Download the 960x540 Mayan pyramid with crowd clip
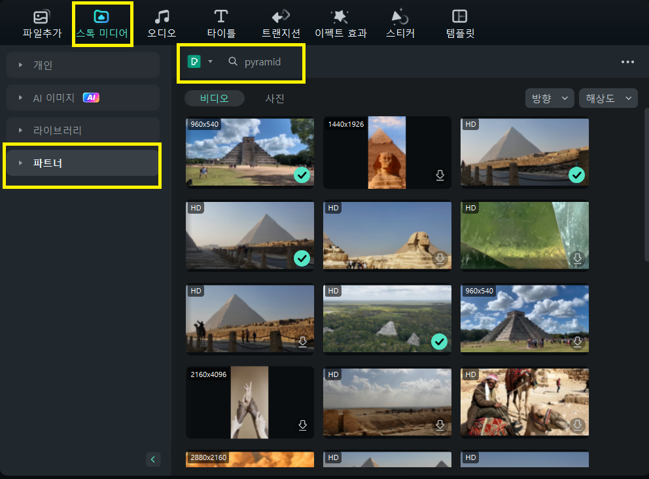The width and height of the screenshot is (649, 479). tap(578, 342)
